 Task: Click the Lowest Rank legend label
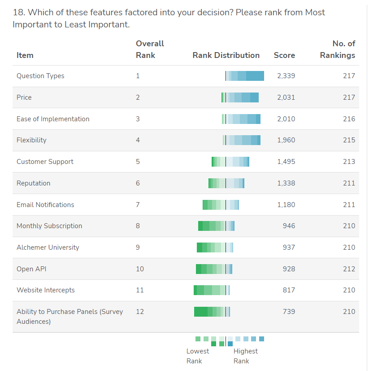coord(198,356)
